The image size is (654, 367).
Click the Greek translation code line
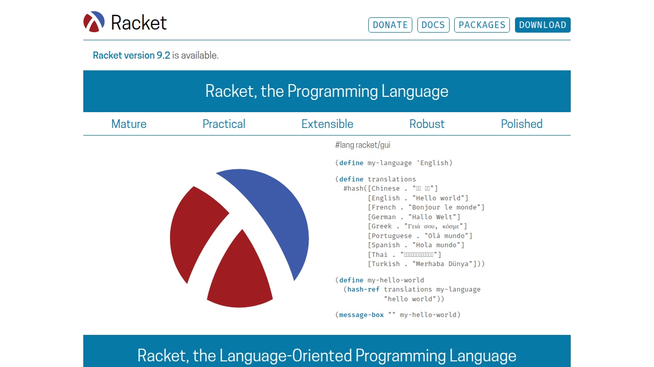pyautogui.click(x=417, y=226)
